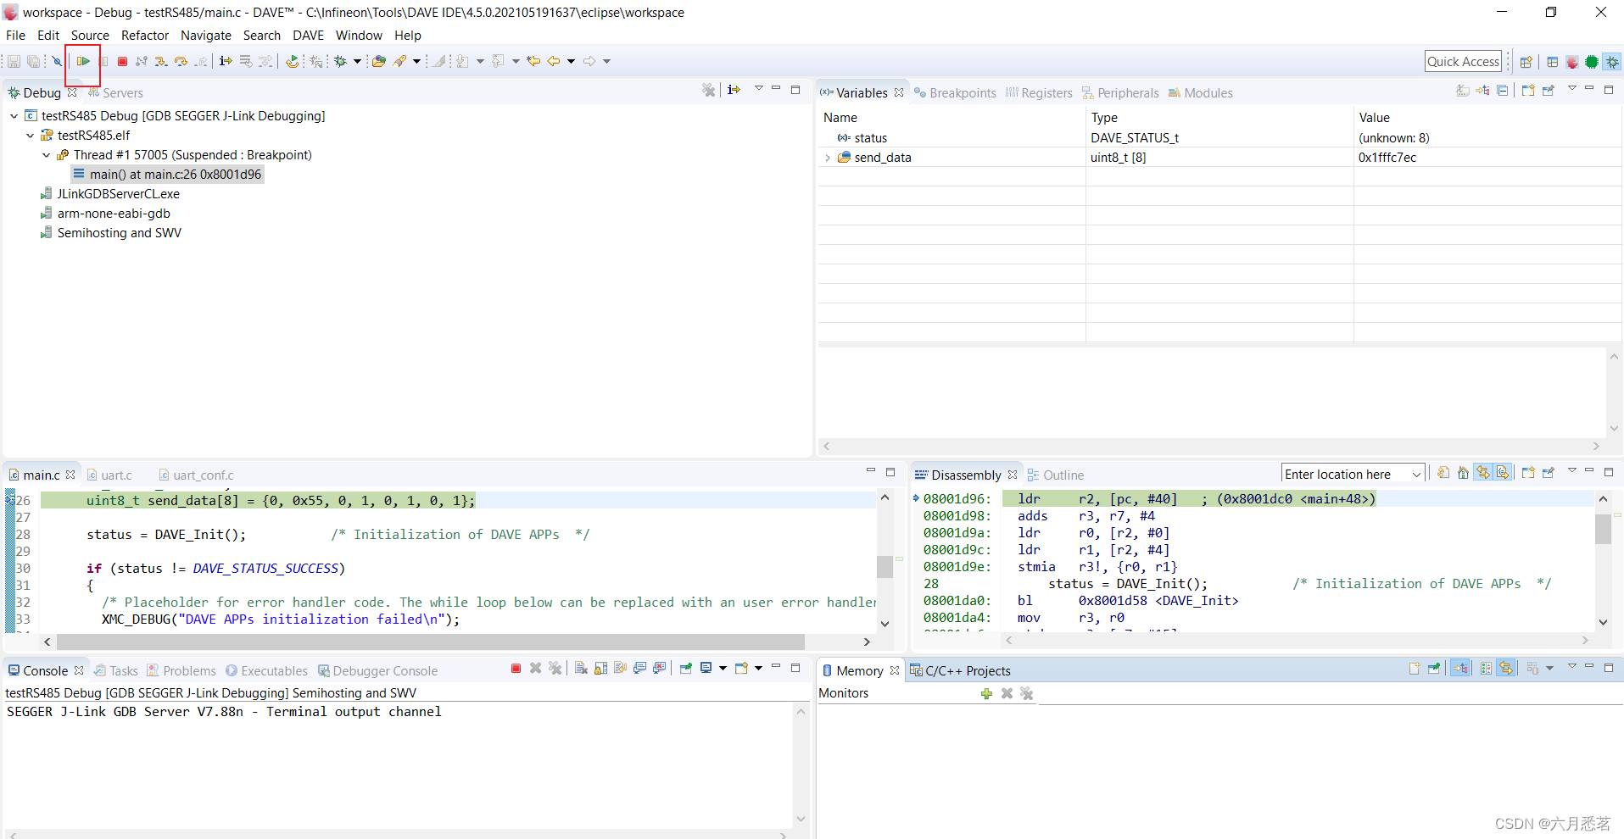Viewport: 1624px width, 839px height.
Task: Switch to the Servers tab
Action: (115, 93)
